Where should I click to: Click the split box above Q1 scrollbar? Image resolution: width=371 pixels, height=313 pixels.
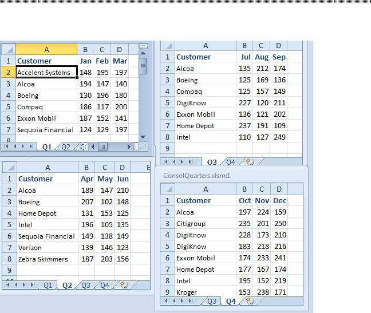[x=143, y=46]
